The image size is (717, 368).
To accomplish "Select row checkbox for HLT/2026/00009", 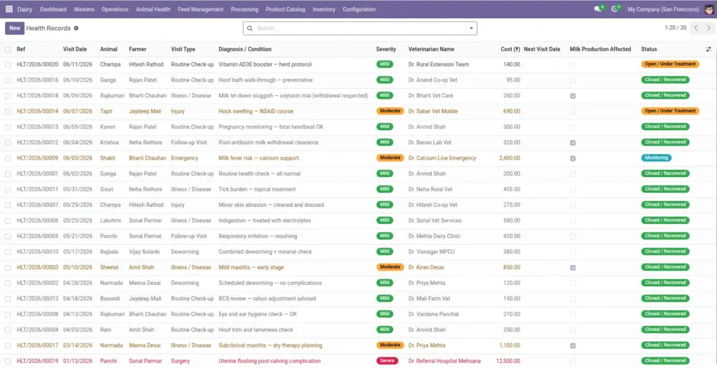I will (x=8, y=159).
